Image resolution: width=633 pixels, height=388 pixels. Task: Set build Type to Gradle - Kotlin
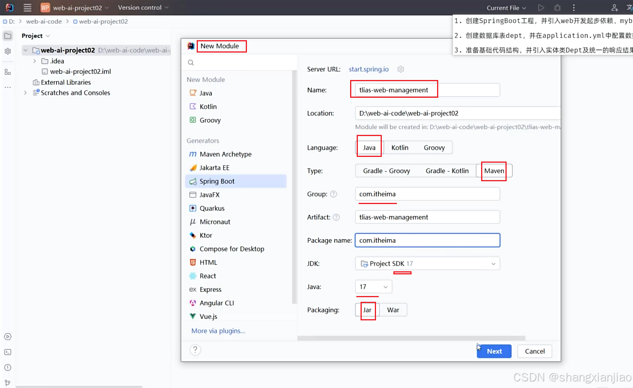[447, 171]
